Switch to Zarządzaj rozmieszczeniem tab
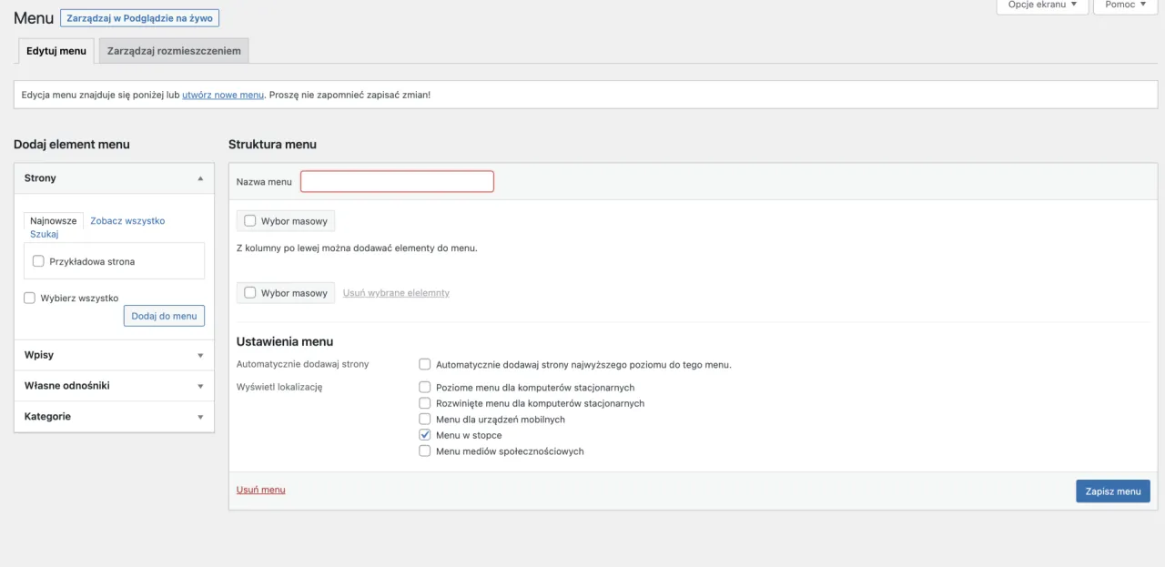Image resolution: width=1165 pixels, height=567 pixels. (174, 51)
